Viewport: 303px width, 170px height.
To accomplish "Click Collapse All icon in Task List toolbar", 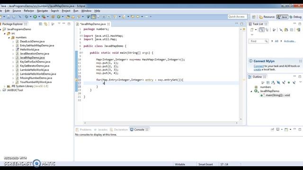I will tap(292, 30).
